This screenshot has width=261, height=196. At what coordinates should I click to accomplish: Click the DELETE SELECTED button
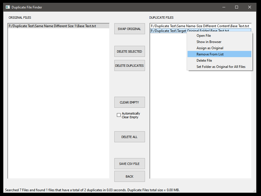pos(129,51)
